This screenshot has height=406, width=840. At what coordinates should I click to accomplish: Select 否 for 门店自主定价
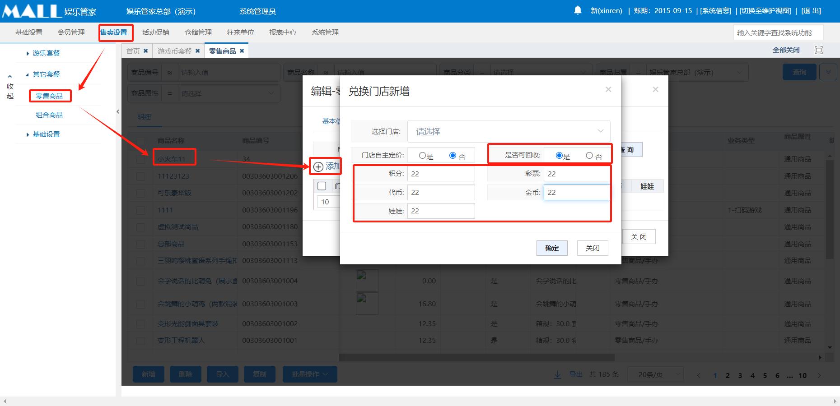tap(453, 156)
